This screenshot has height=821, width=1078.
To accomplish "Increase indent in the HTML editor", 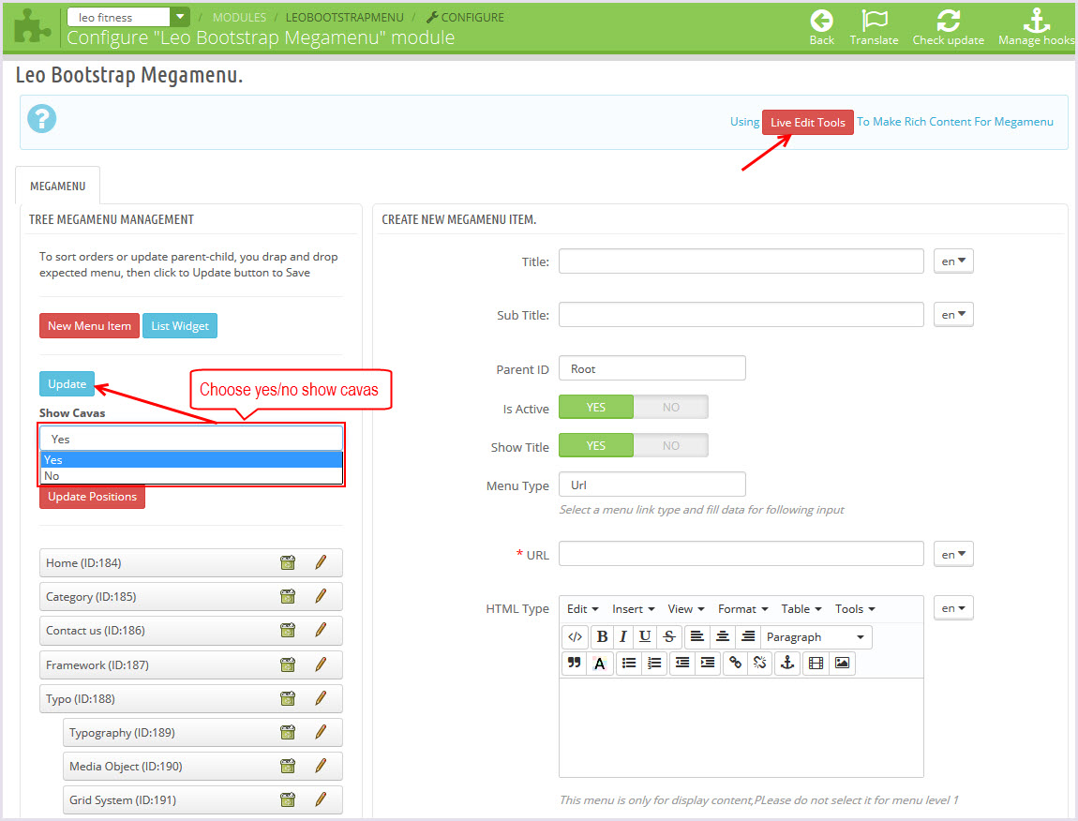I will pos(708,663).
